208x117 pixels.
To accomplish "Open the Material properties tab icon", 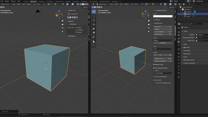I will point(179,73).
